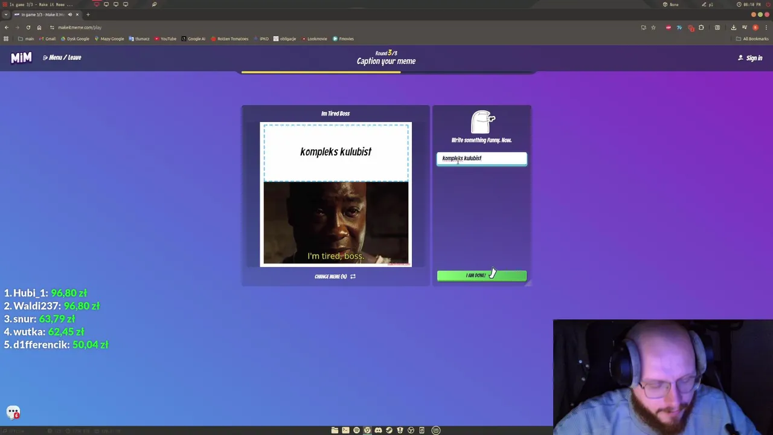Switch to Chrome in the taskbar
Viewport: 773px width, 435px height.
(x=367, y=430)
